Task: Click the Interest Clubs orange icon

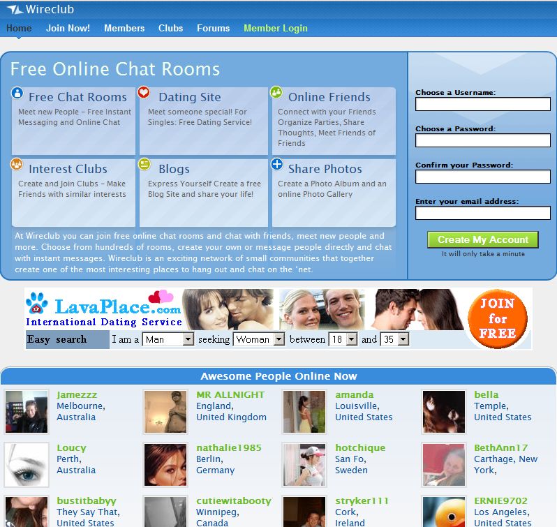Action: (17, 165)
